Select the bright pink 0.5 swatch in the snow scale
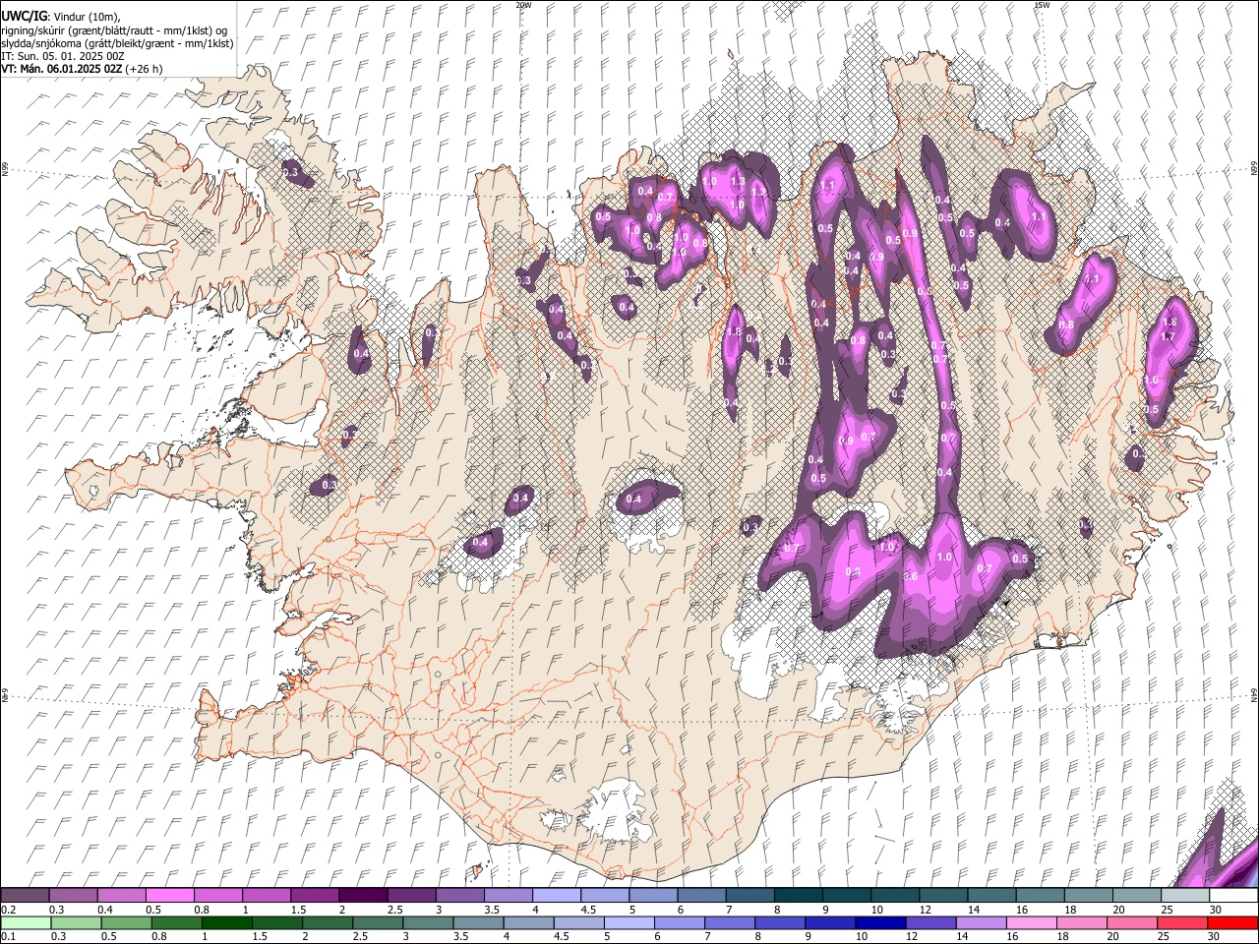Screen dimensions: 1259x944 click(169, 896)
